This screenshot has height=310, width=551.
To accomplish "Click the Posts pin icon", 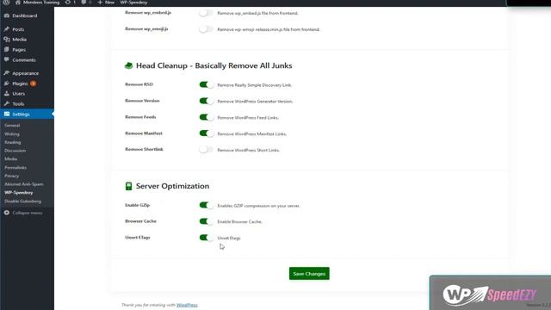I will point(7,29).
